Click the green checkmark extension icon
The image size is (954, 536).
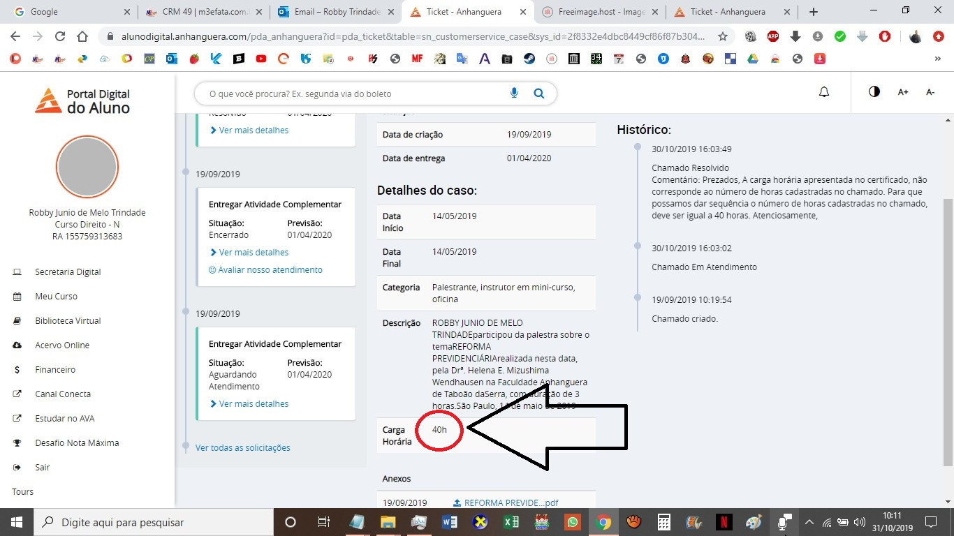point(840,36)
